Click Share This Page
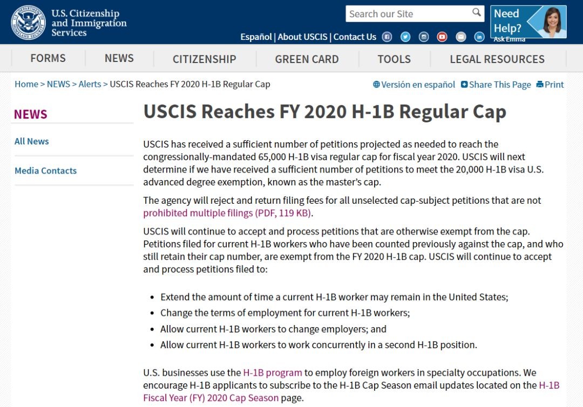 [x=496, y=85]
